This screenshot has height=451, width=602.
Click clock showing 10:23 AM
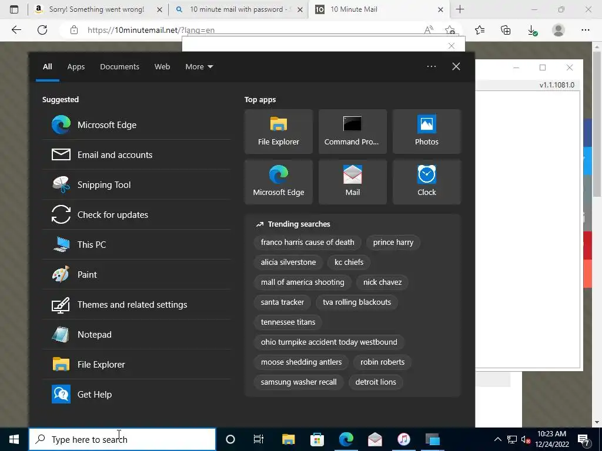(551, 439)
